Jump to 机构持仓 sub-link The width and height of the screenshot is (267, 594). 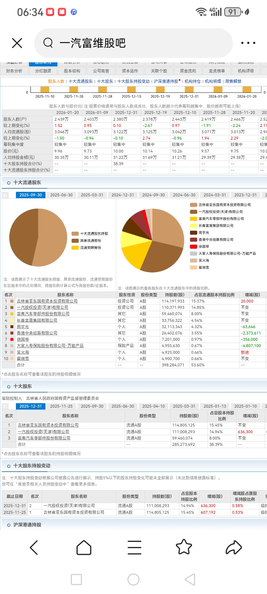pyautogui.click(x=192, y=81)
